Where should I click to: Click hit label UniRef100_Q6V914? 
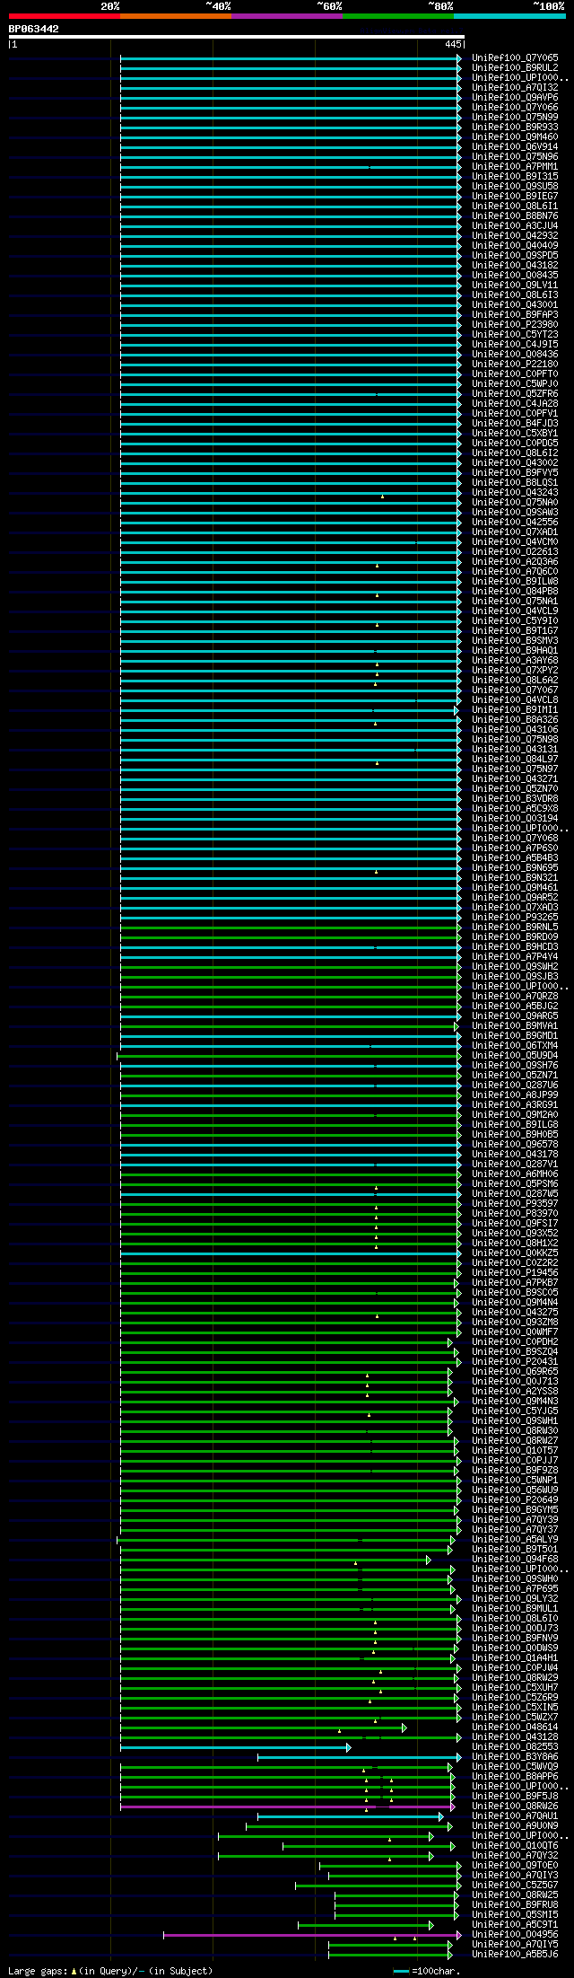515,147
